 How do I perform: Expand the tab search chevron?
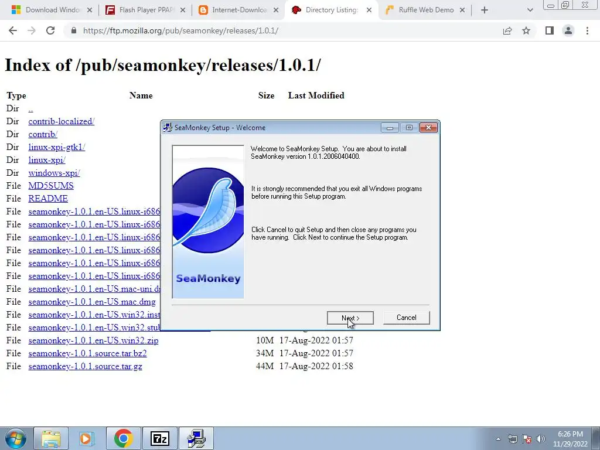530,10
